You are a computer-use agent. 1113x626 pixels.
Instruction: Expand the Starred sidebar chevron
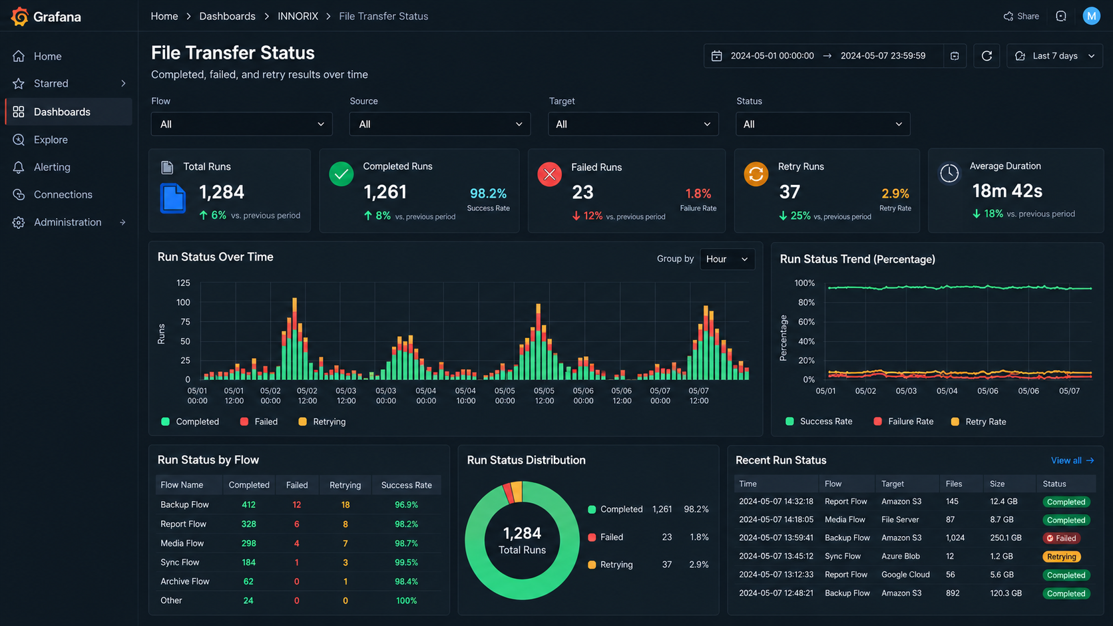click(x=123, y=84)
